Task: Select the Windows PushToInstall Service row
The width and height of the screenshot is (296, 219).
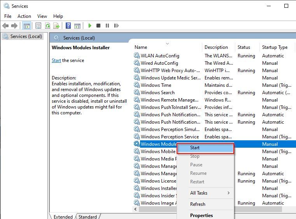Action: [171, 107]
